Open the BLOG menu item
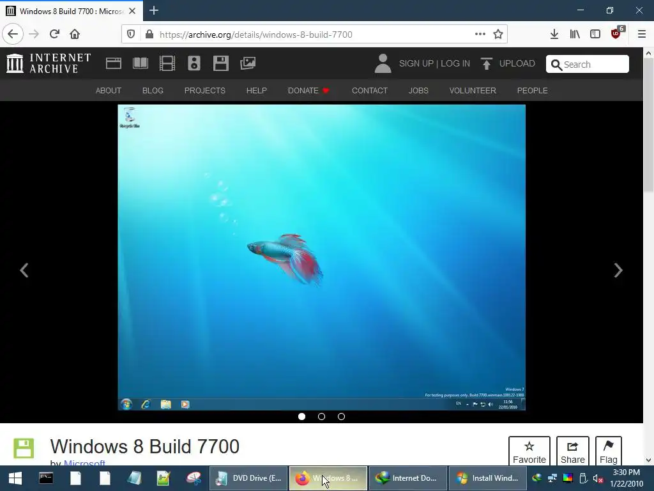The width and height of the screenshot is (654, 491). 153,91
